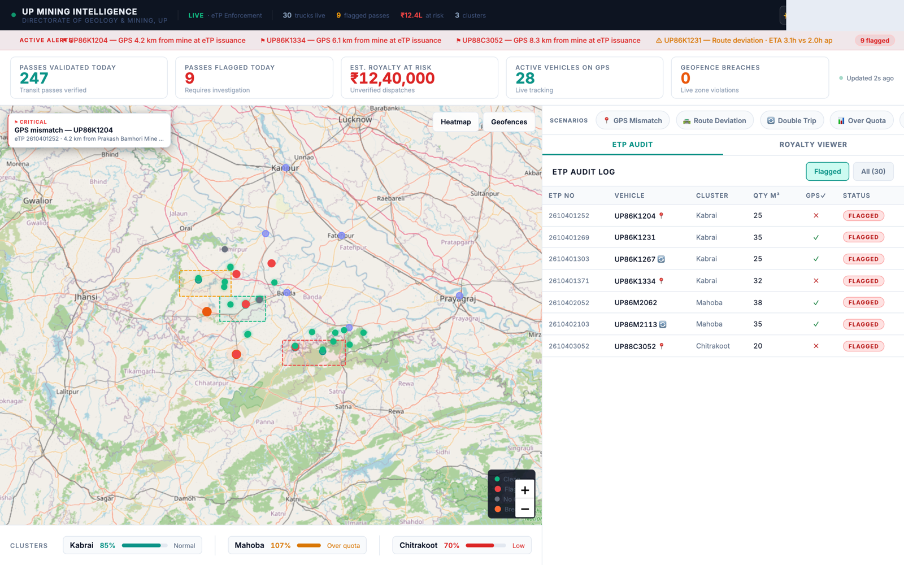
Task: Click the double-trip icon beside UP86K1267
Action: pos(661,259)
